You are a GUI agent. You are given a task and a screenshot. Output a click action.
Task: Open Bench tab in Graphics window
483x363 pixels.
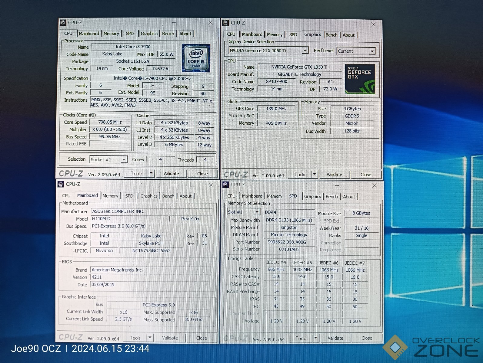pyautogui.click(x=331, y=35)
